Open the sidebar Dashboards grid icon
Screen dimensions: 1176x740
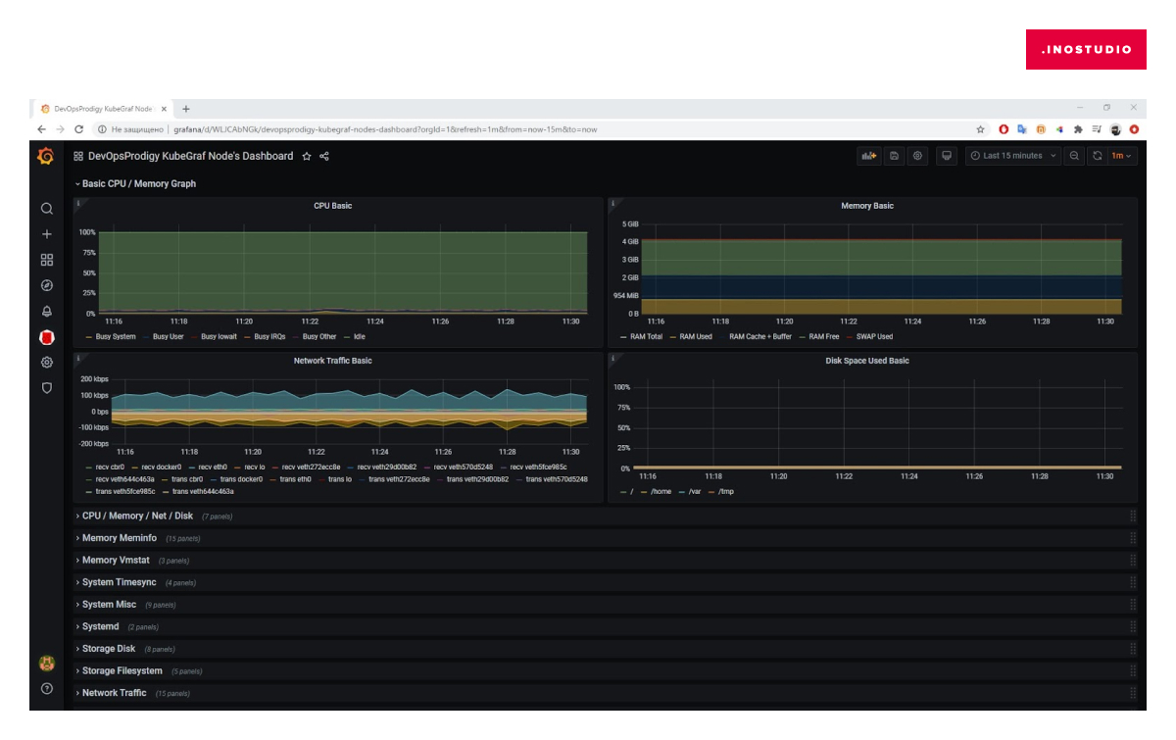46,260
